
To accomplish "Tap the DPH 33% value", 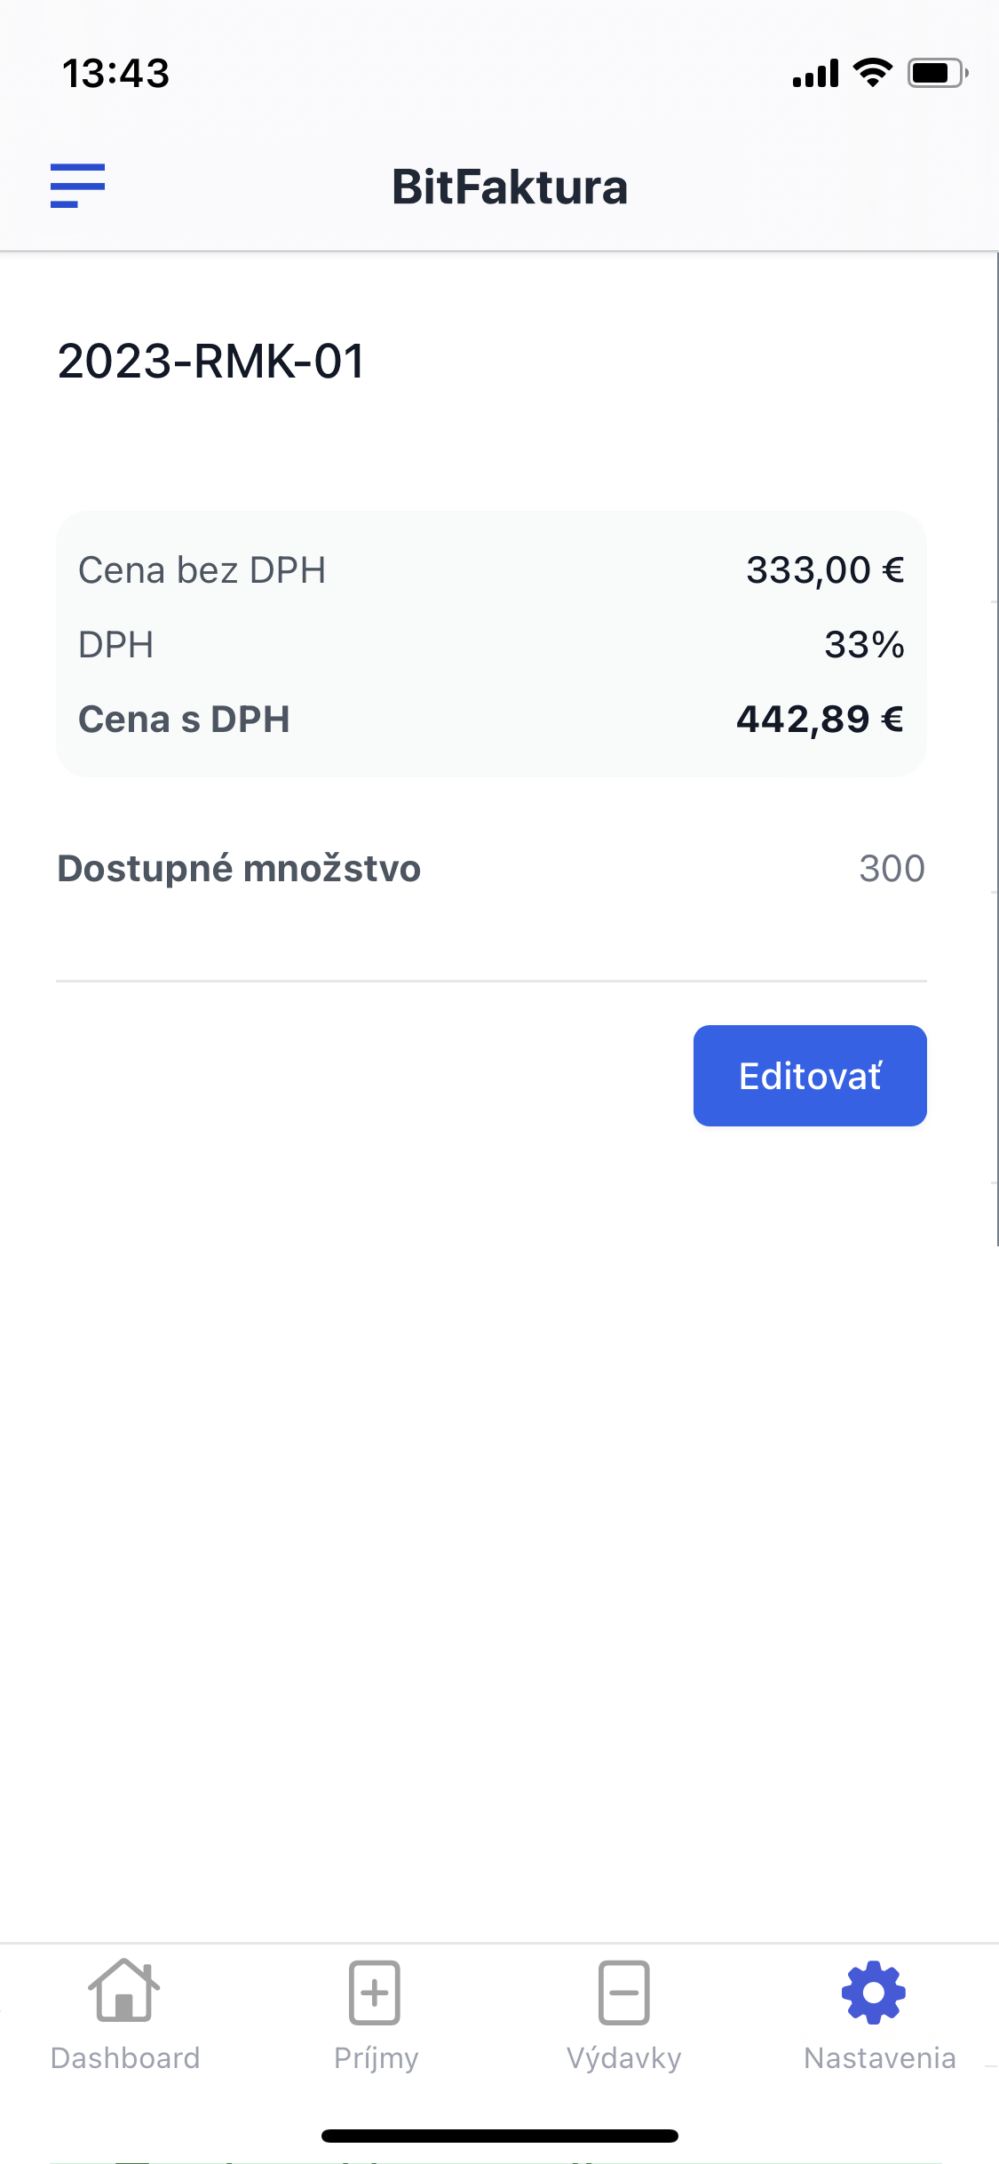I will [x=864, y=644].
